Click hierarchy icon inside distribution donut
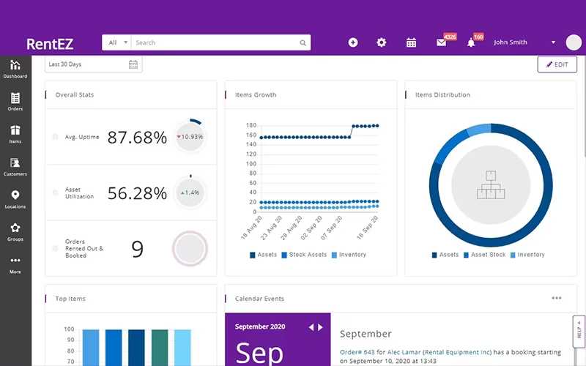 pos(491,185)
